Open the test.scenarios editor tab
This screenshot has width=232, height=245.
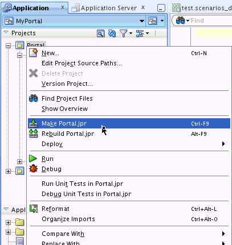(x=202, y=8)
